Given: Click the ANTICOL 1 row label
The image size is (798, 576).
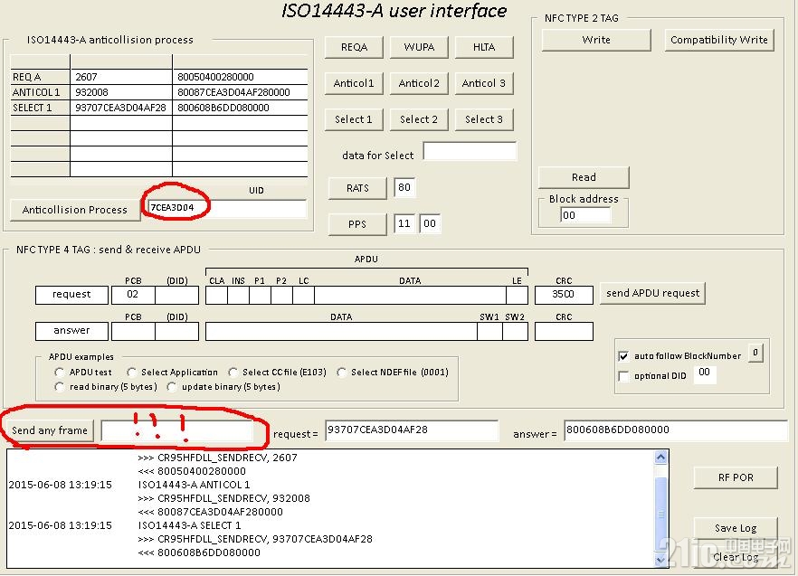Looking at the screenshot, I should coord(40,92).
